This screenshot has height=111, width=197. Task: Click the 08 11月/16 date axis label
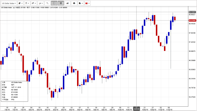click(x=169, y=109)
